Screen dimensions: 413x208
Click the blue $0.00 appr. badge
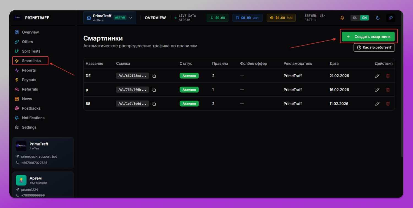click(x=248, y=18)
